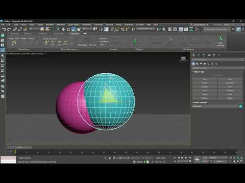Screen dimensions: 245x183
Task: Click Maximize Viewport Toggle icon
Action: (x=241, y=161)
